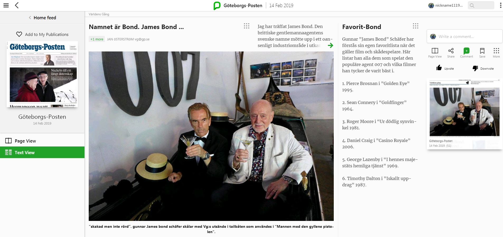The width and height of the screenshot is (503, 237).
Task: Open Göteborgs-Posten front page thumbnail
Action: point(42,74)
